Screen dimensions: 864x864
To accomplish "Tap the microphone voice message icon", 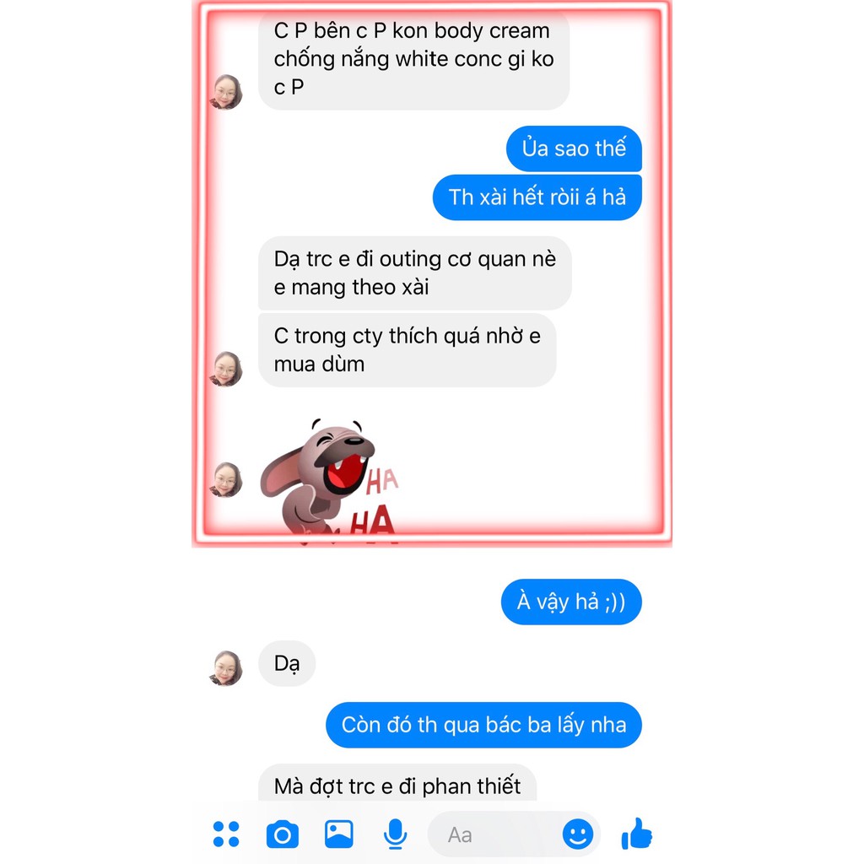I will (395, 834).
